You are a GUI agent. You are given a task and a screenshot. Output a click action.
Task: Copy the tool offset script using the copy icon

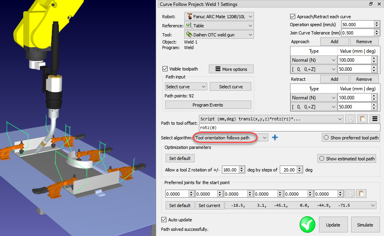(351, 119)
